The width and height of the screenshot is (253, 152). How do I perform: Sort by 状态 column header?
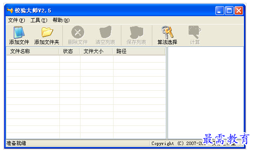[69, 51]
